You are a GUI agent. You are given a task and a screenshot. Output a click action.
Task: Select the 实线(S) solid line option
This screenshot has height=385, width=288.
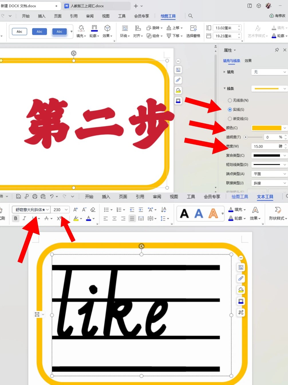[x=230, y=110]
